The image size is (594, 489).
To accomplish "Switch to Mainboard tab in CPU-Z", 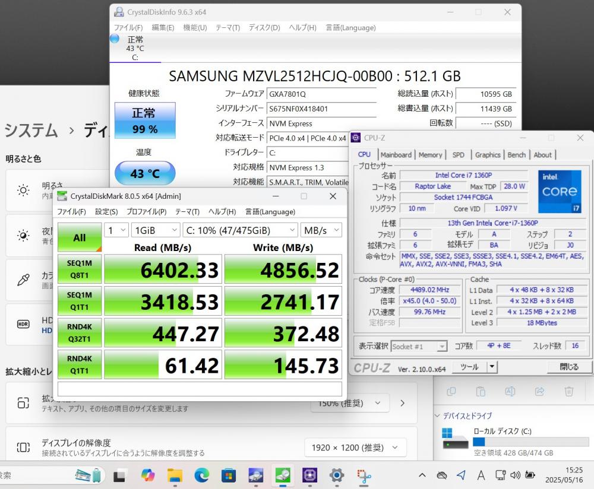I will [x=396, y=155].
